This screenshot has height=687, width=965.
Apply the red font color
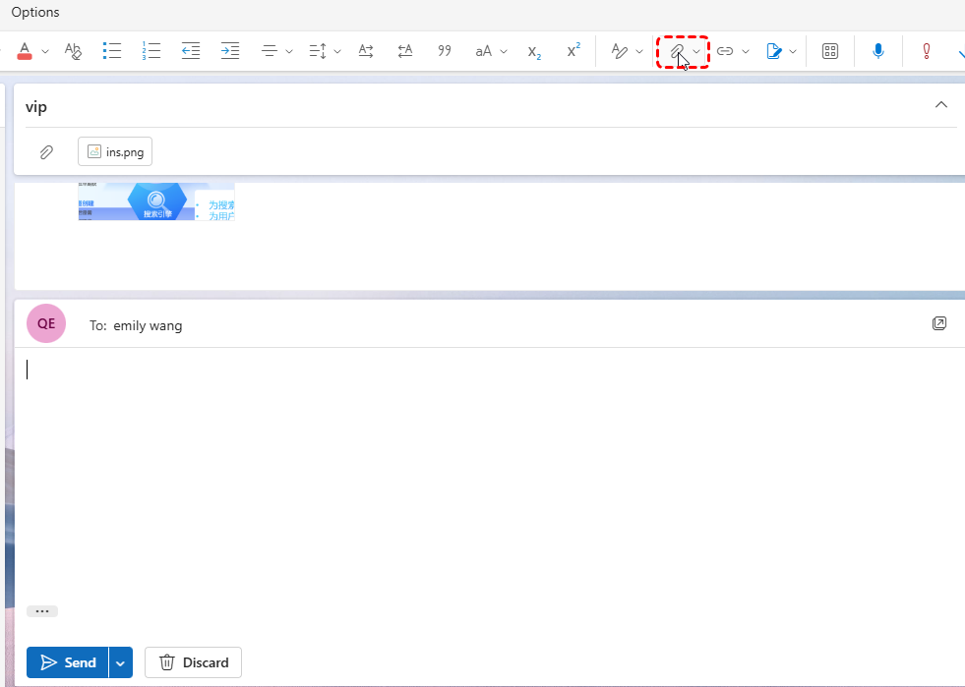point(25,51)
